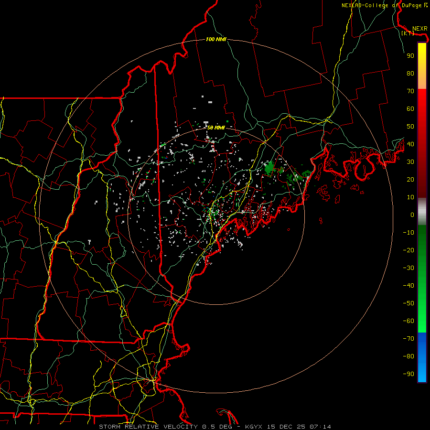Image resolution: width=430 pixels, height=430 pixels.
Task: Click the -80 value on velocity scale
Action: [408, 356]
